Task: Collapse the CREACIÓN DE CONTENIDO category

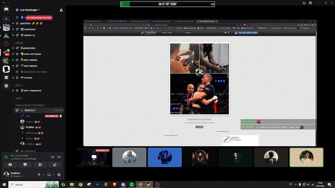Action: pyautogui.click(x=31, y=105)
